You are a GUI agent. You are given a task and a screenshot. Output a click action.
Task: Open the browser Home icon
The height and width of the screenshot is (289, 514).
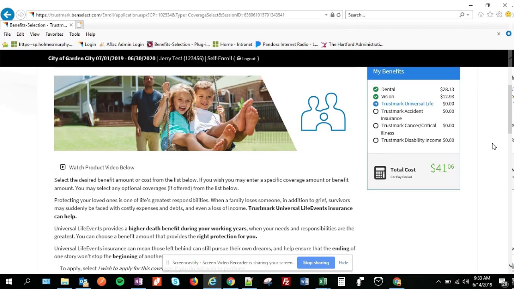click(x=481, y=15)
